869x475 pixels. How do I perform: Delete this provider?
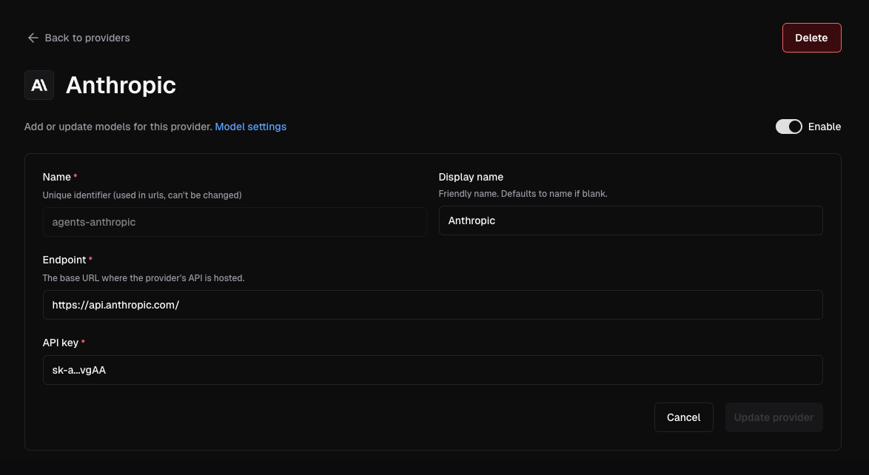point(811,38)
